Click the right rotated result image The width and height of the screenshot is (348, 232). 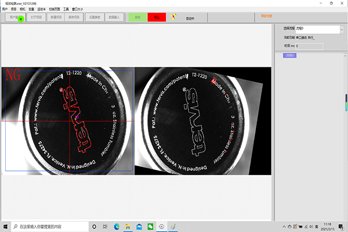point(203,121)
